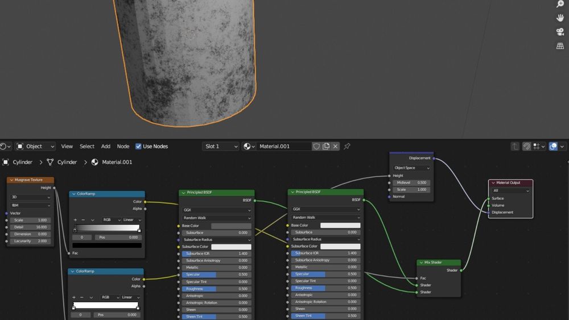Click the Cylinder object breadcrumb icon
Screen dimensions: 569x320
tap(6, 162)
